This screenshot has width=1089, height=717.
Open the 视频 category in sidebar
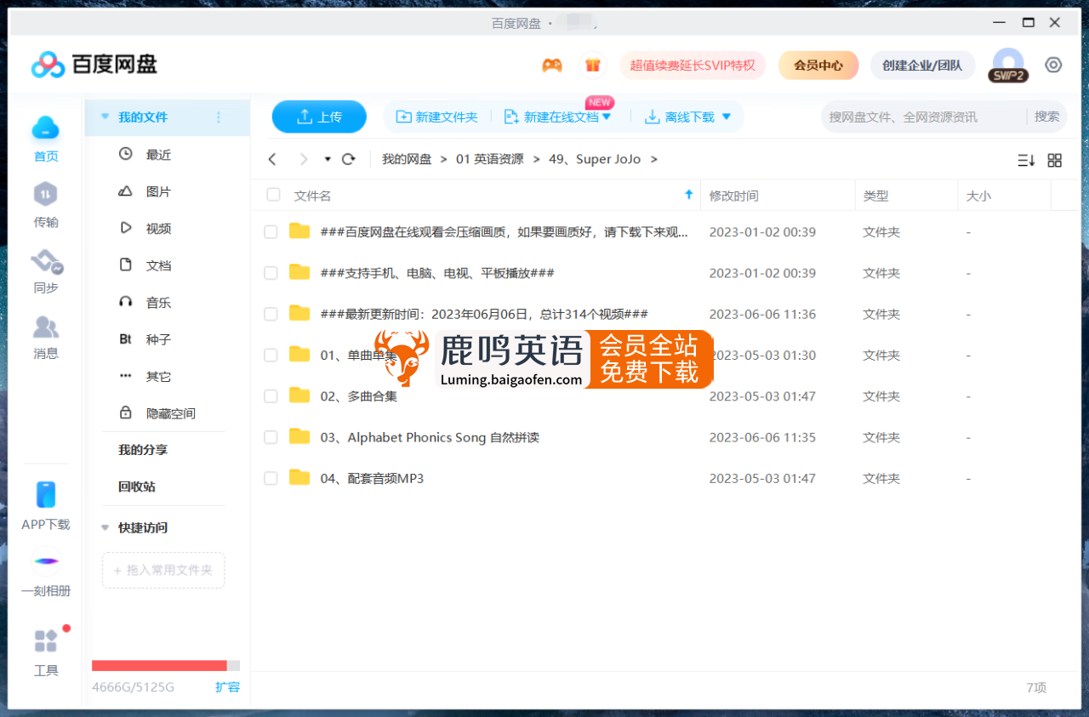(157, 229)
